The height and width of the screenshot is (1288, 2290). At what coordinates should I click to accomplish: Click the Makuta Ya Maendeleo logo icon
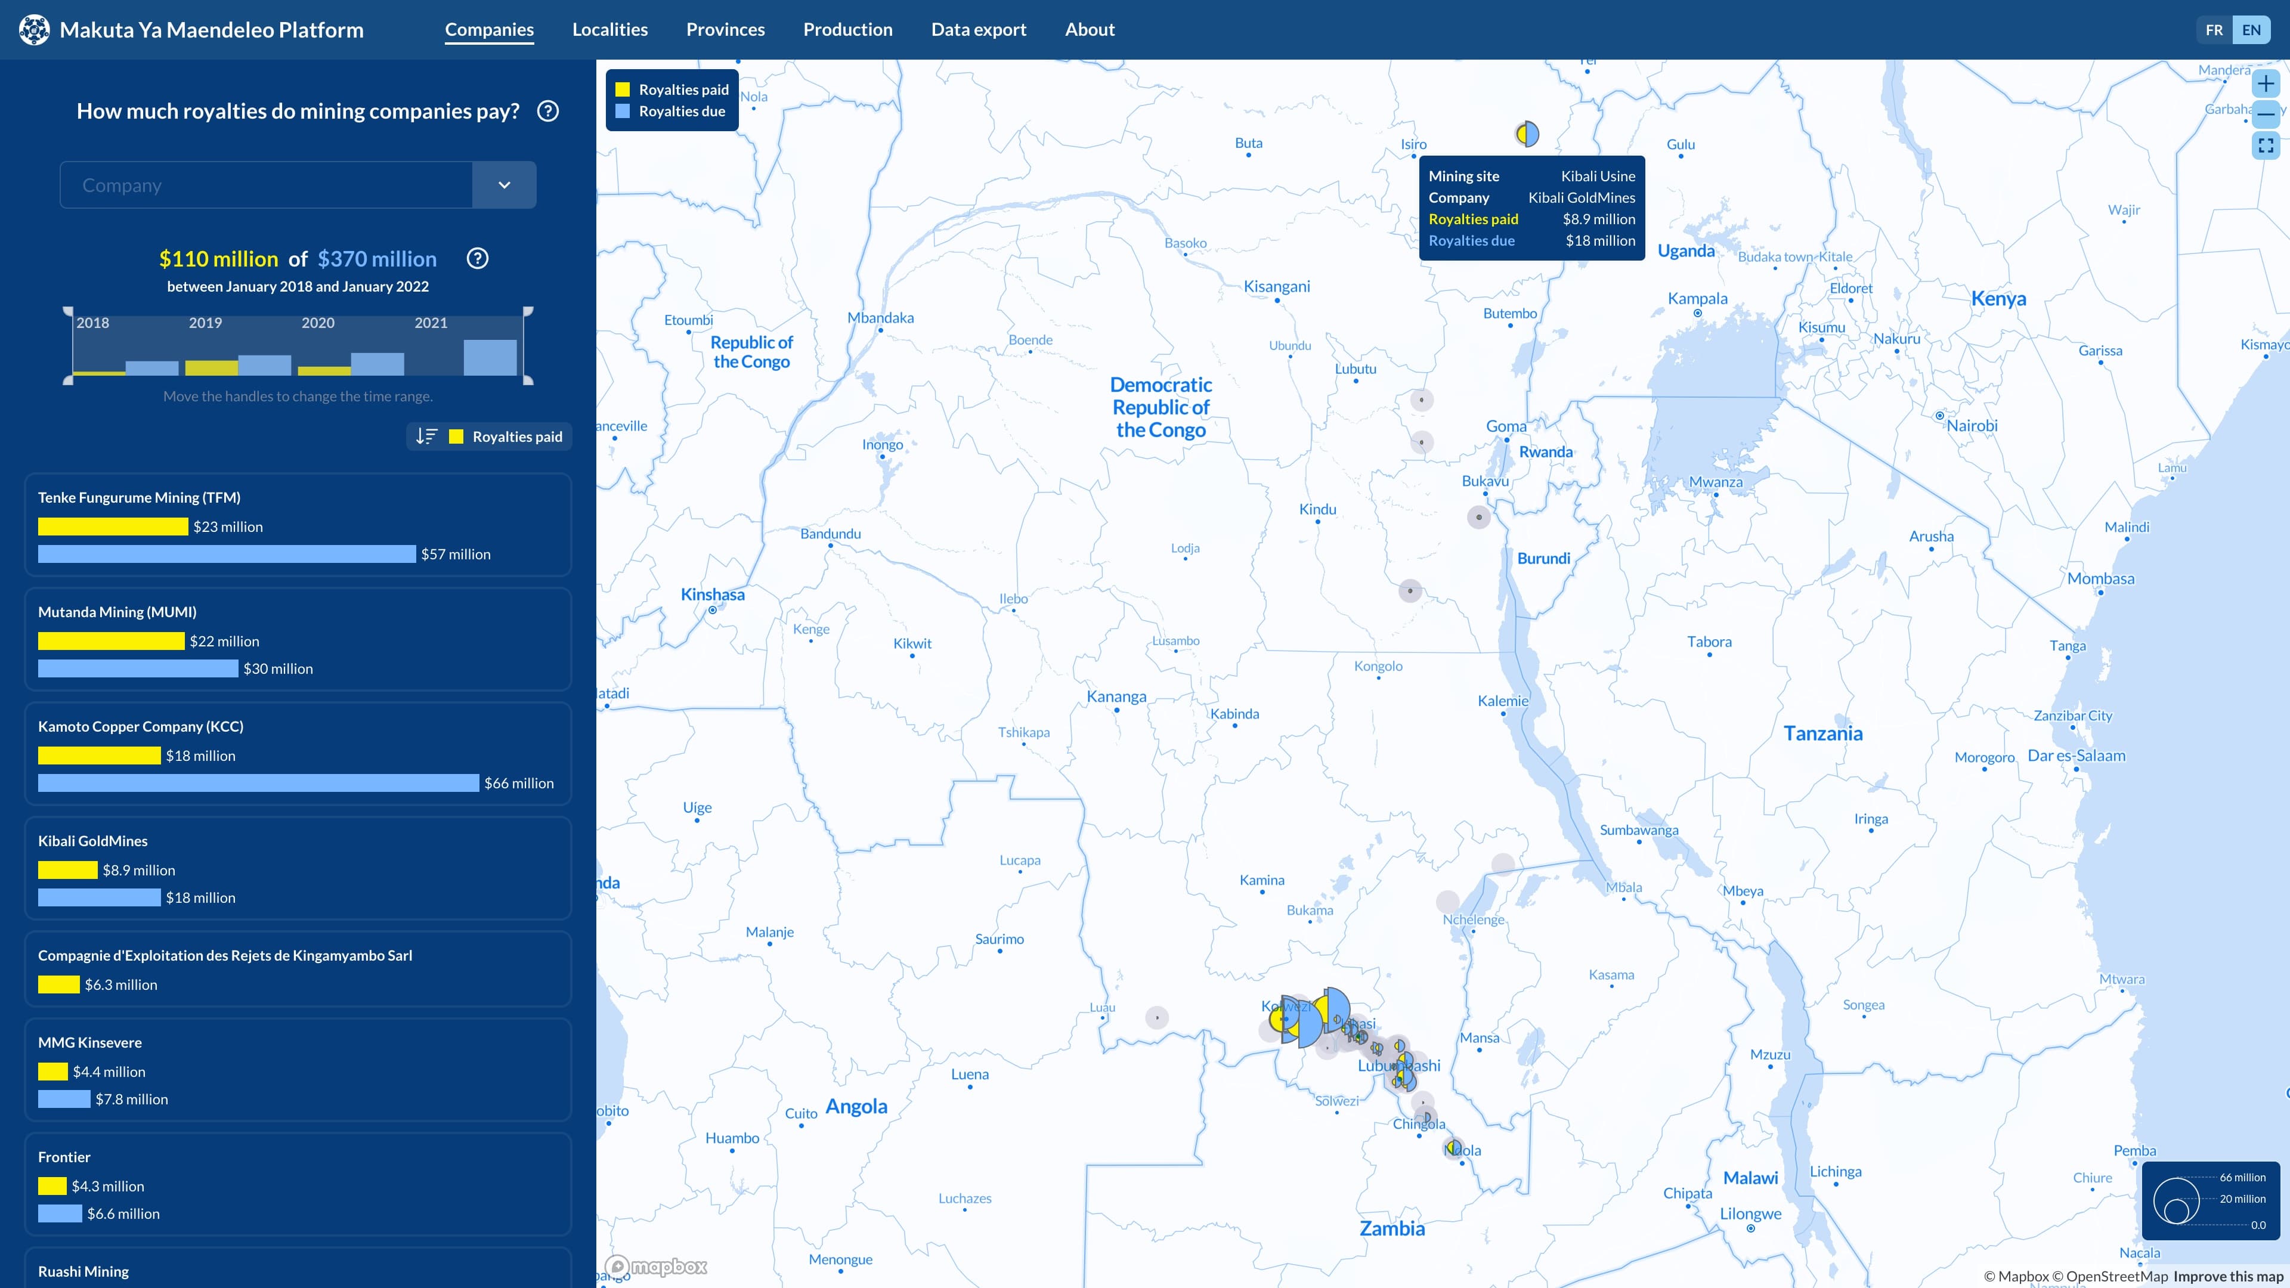[35, 29]
